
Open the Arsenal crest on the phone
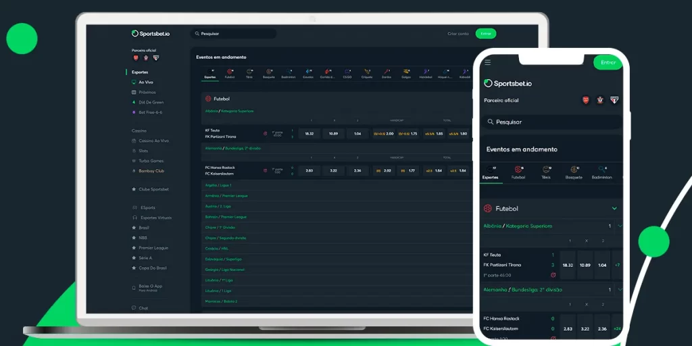tap(586, 100)
